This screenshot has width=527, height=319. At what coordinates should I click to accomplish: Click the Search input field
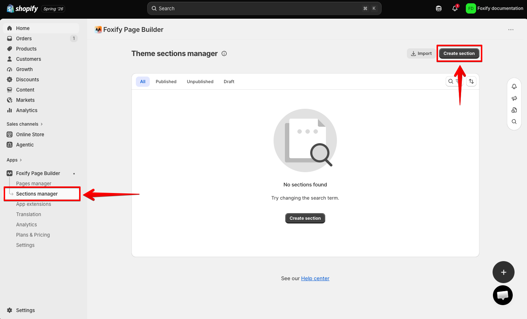264,8
